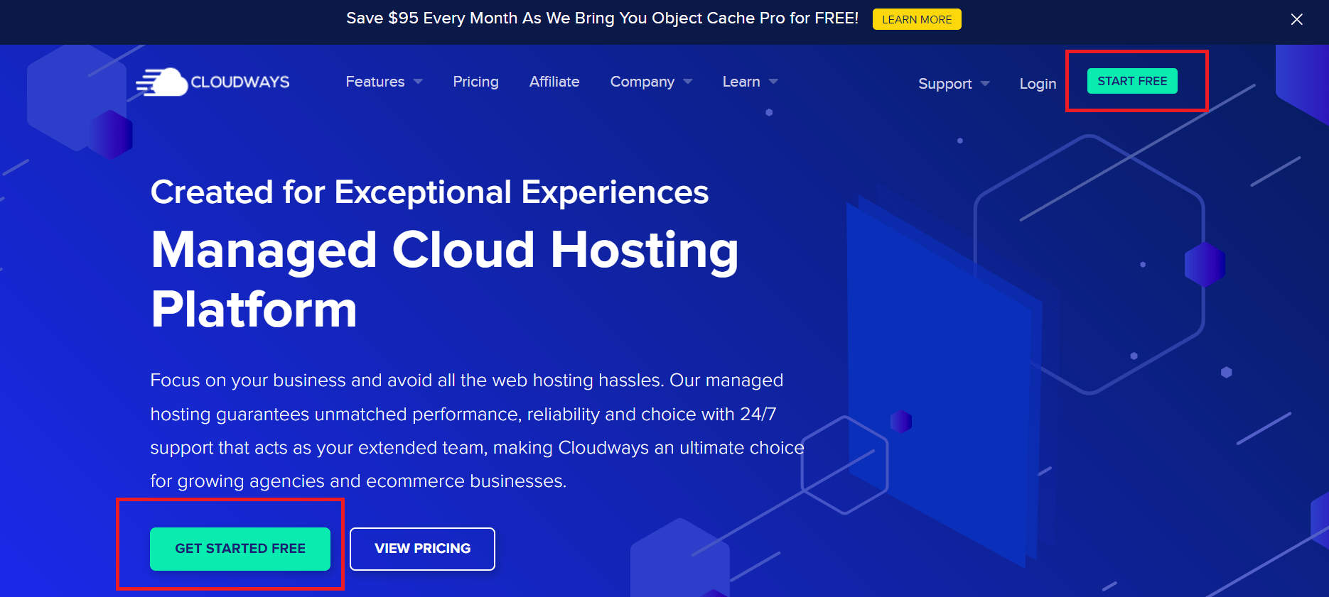Click the Login link
The width and height of the screenshot is (1329, 597).
[1038, 84]
